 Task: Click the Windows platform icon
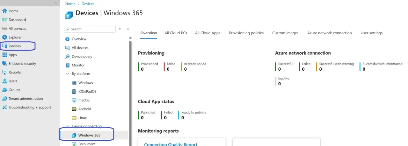pyautogui.click(x=74, y=83)
